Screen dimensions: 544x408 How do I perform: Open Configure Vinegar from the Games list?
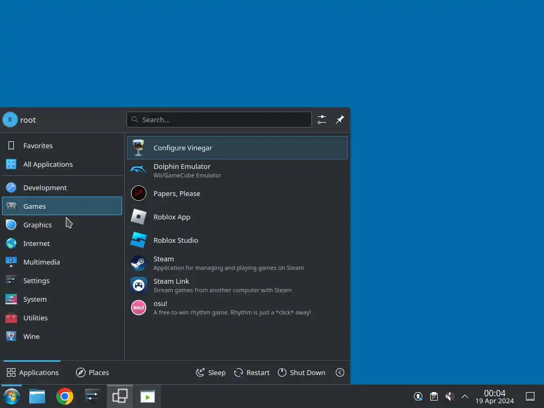pos(237,148)
